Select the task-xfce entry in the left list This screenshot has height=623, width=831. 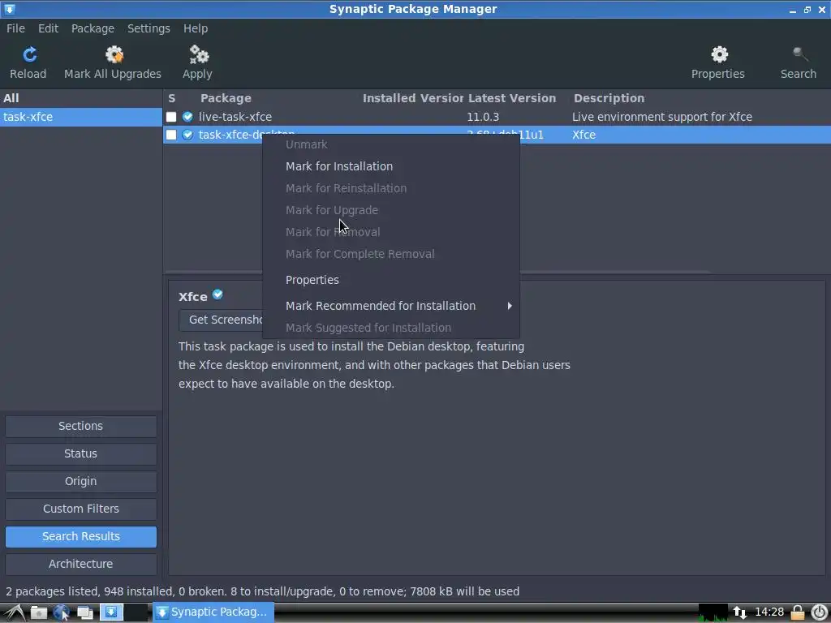tap(81, 117)
